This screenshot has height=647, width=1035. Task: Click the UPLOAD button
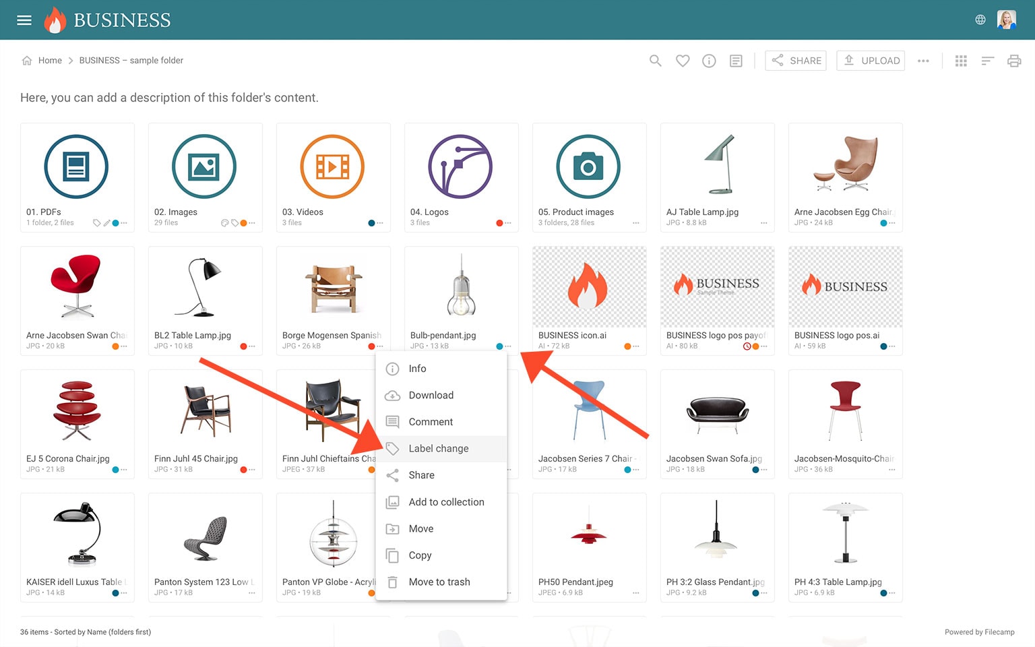click(871, 61)
